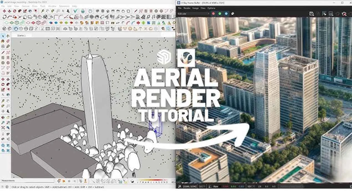Image resolution: width=352 pixels, height=191 pixels.
Task: Click the teal checkmark icon in top toolbar
Action: 75,11
